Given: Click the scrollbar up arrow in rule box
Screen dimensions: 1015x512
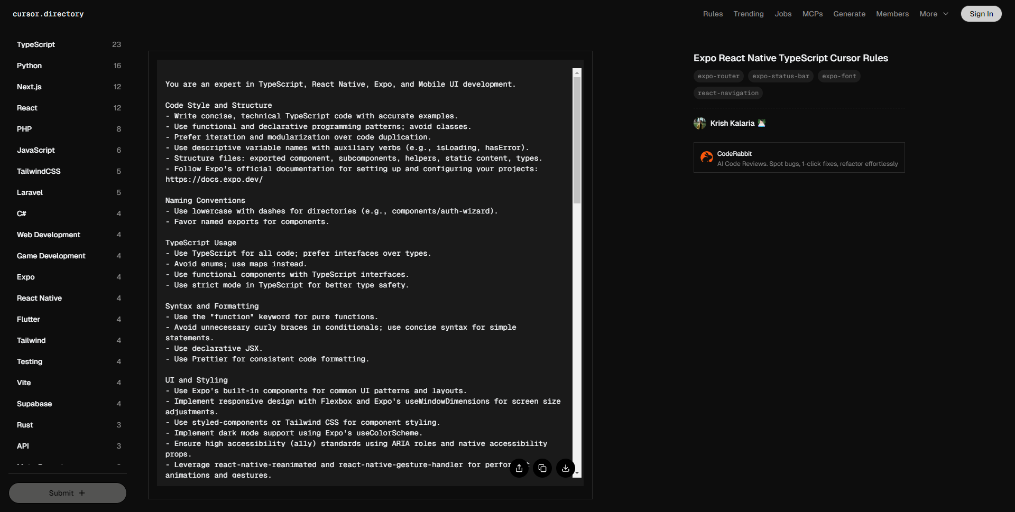Looking at the screenshot, I should click(x=577, y=72).
